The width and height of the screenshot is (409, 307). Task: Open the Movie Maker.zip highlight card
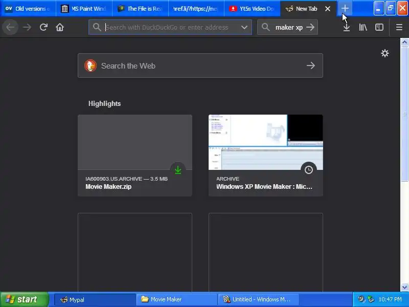point(135,156)
